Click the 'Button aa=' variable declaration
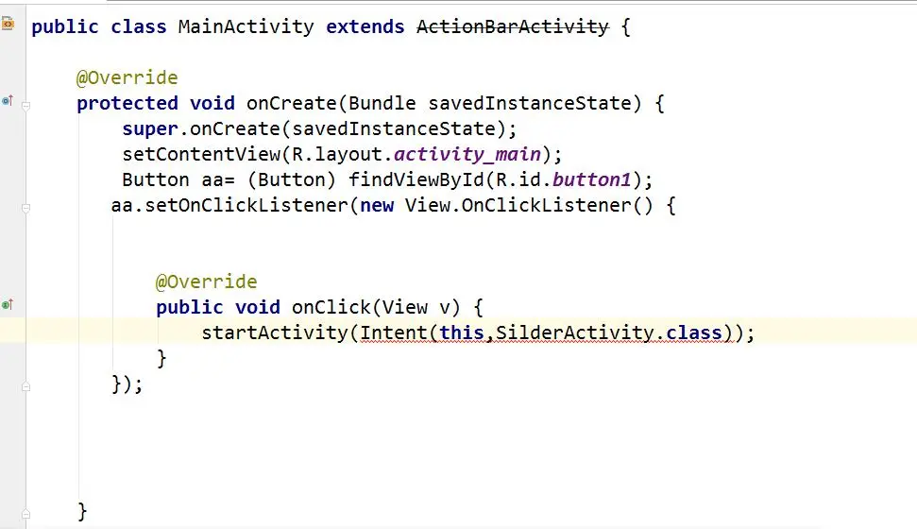The image size is (917, 529). tap(178, 180)
